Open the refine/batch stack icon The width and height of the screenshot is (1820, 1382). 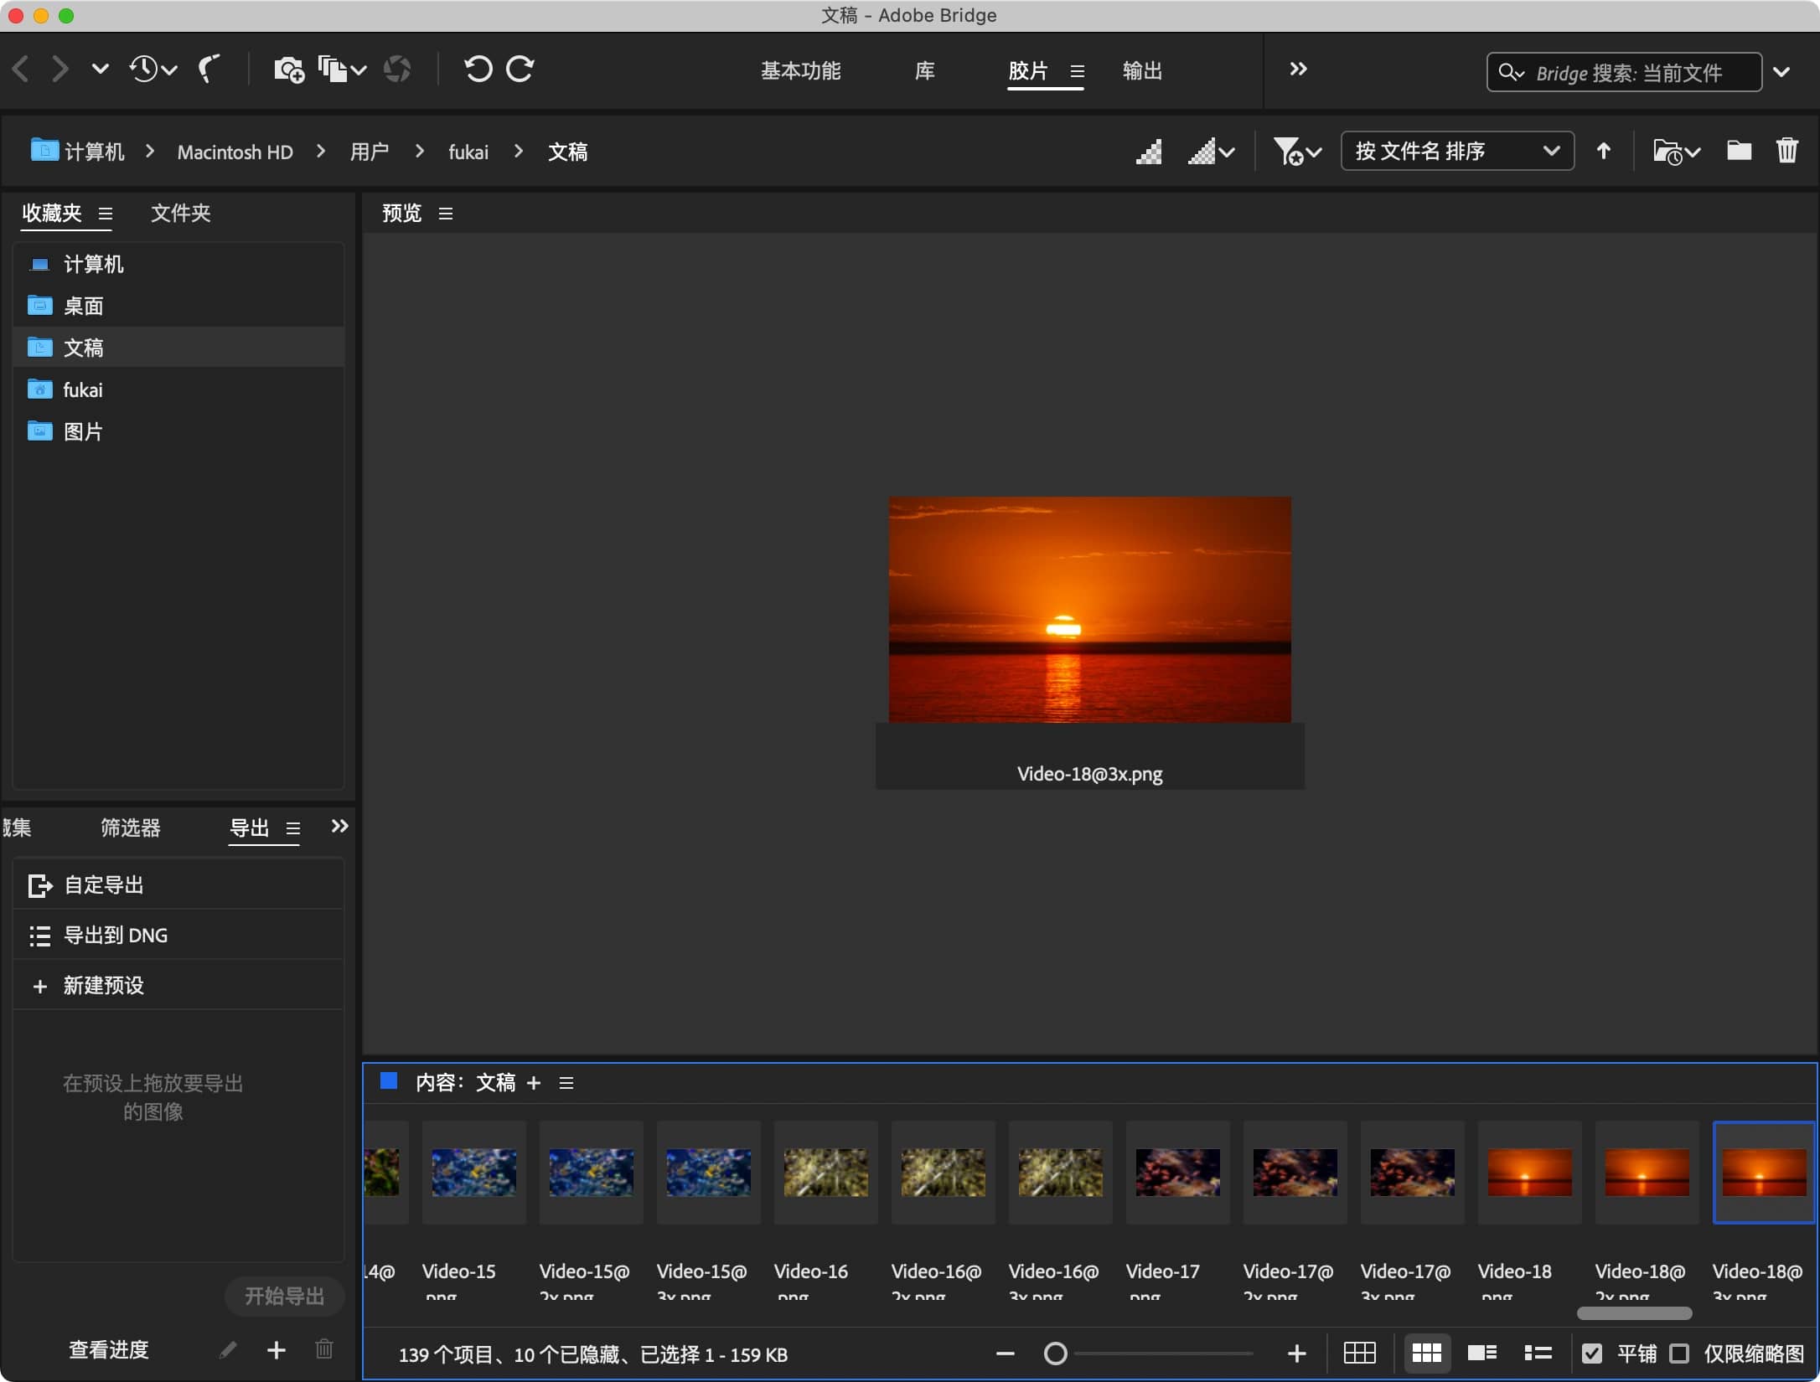click(x=341, y=70)
